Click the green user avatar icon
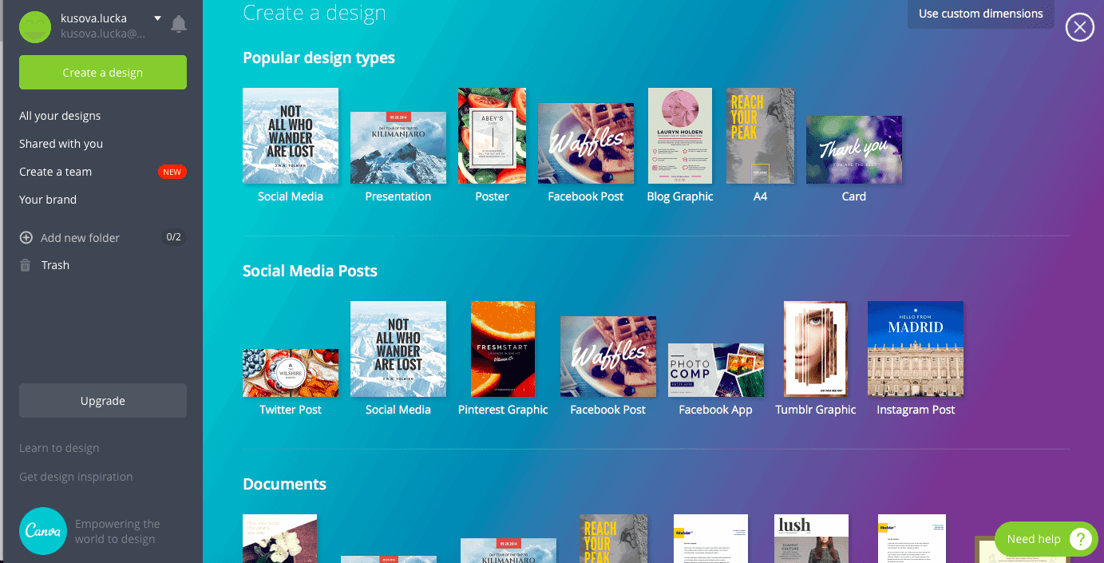Screen dimensions: 1104x563 click(x=35, y=26)
